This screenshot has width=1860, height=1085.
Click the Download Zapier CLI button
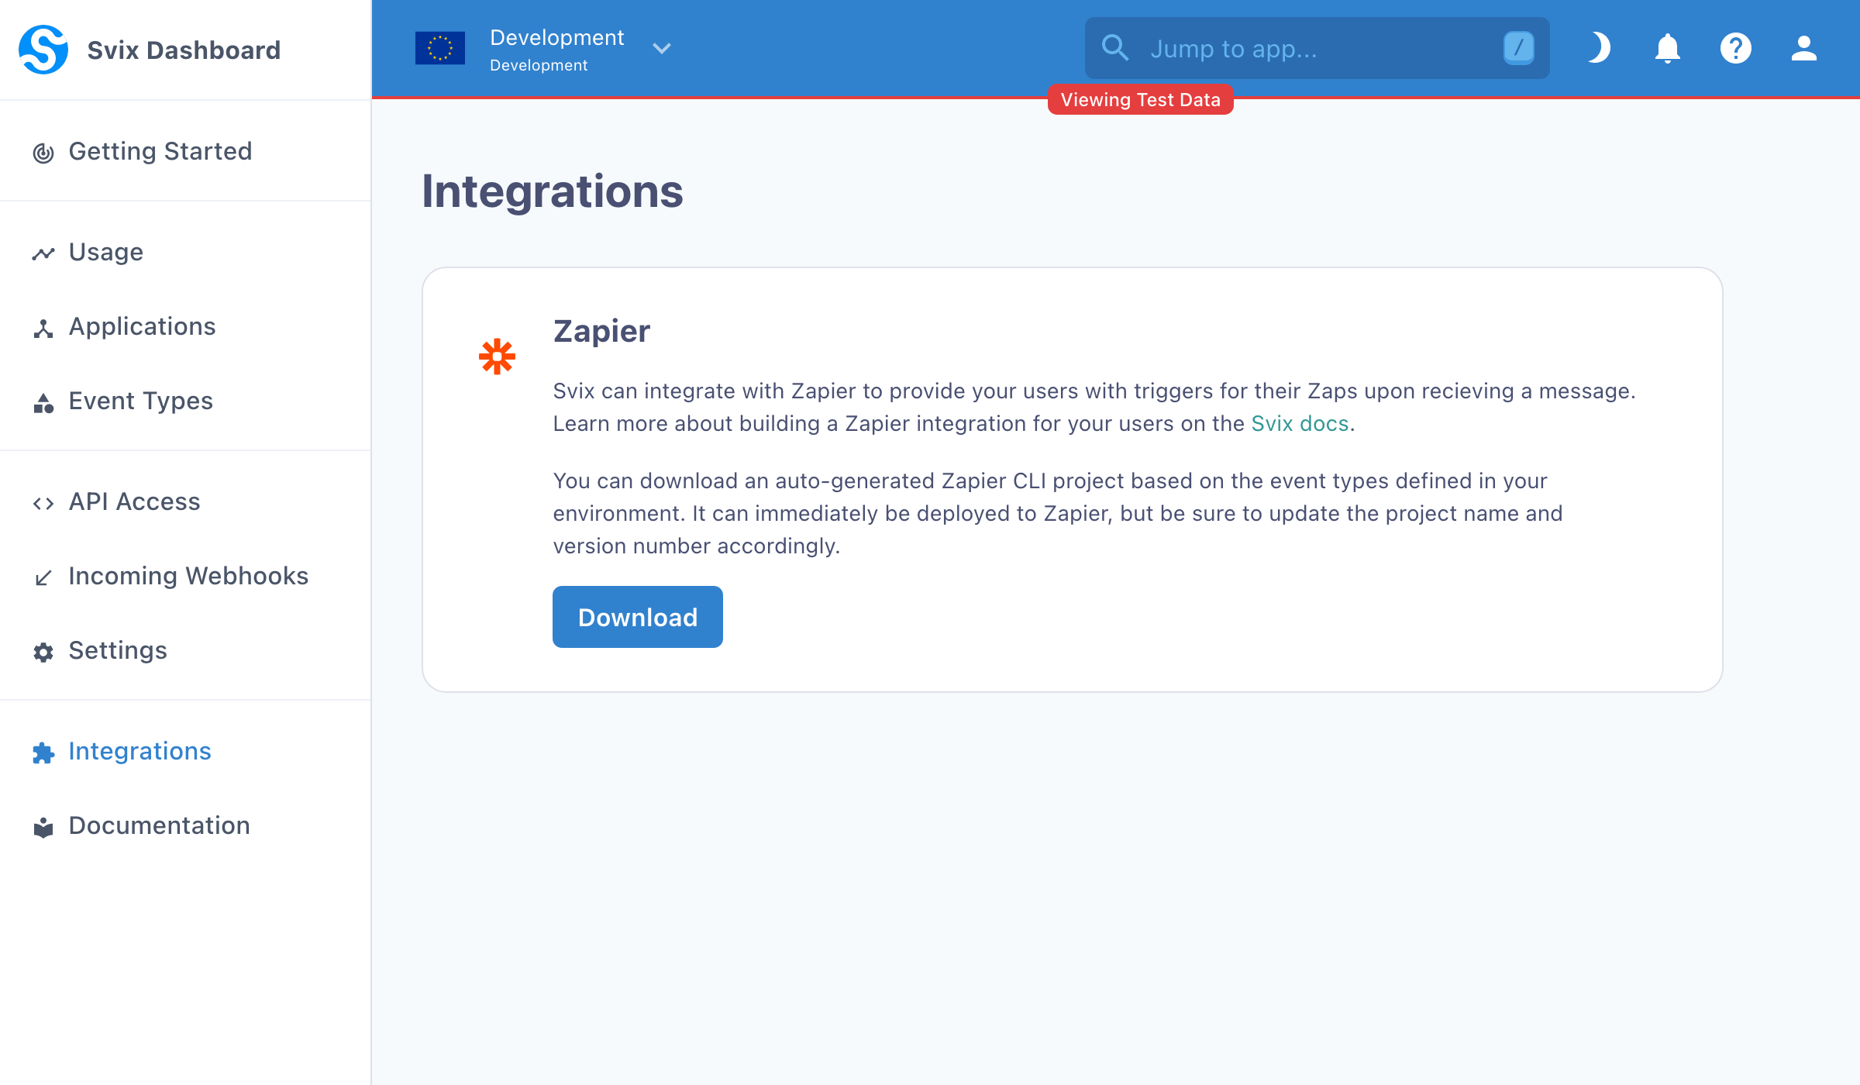(638, 616)
